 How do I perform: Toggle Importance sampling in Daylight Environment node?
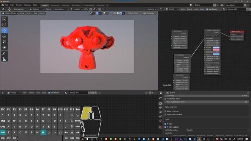(x=206, y=63)
